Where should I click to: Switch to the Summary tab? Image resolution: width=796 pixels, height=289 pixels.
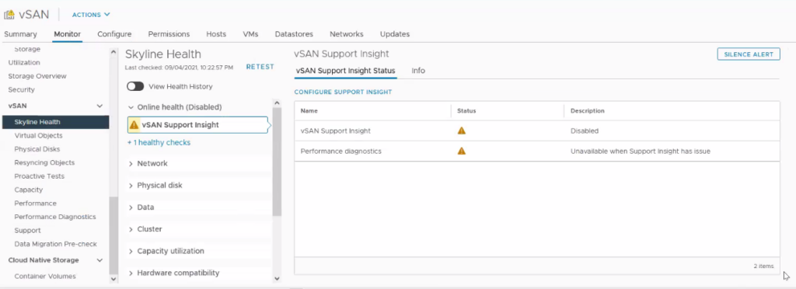[x=20, y=34]
